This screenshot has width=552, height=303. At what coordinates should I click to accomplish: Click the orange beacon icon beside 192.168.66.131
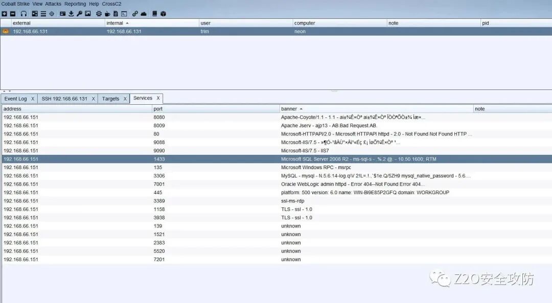pyautogui.click(x=5, y=31)
